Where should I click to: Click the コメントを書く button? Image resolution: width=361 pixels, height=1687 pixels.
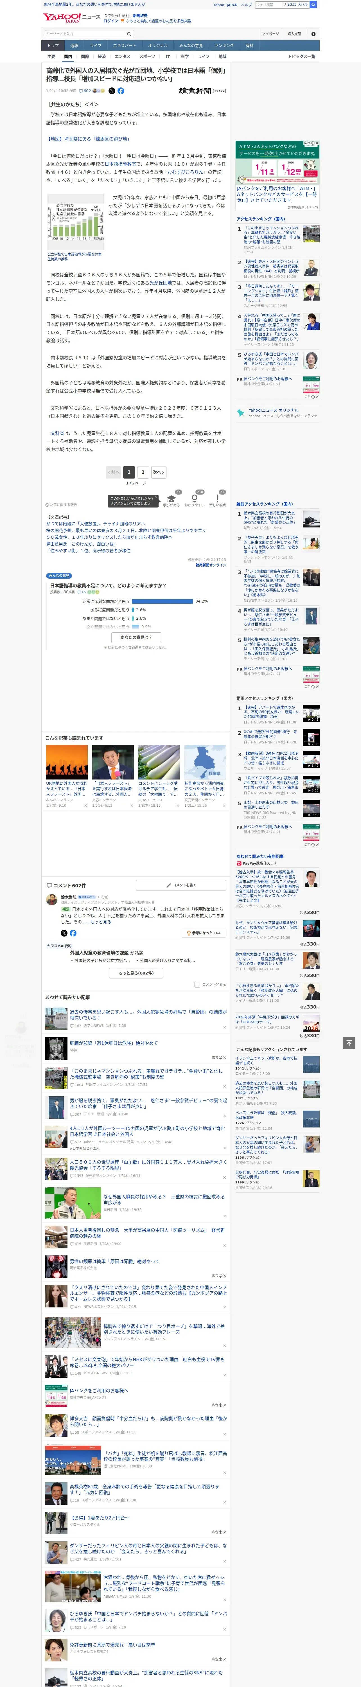tap(180, 885)
